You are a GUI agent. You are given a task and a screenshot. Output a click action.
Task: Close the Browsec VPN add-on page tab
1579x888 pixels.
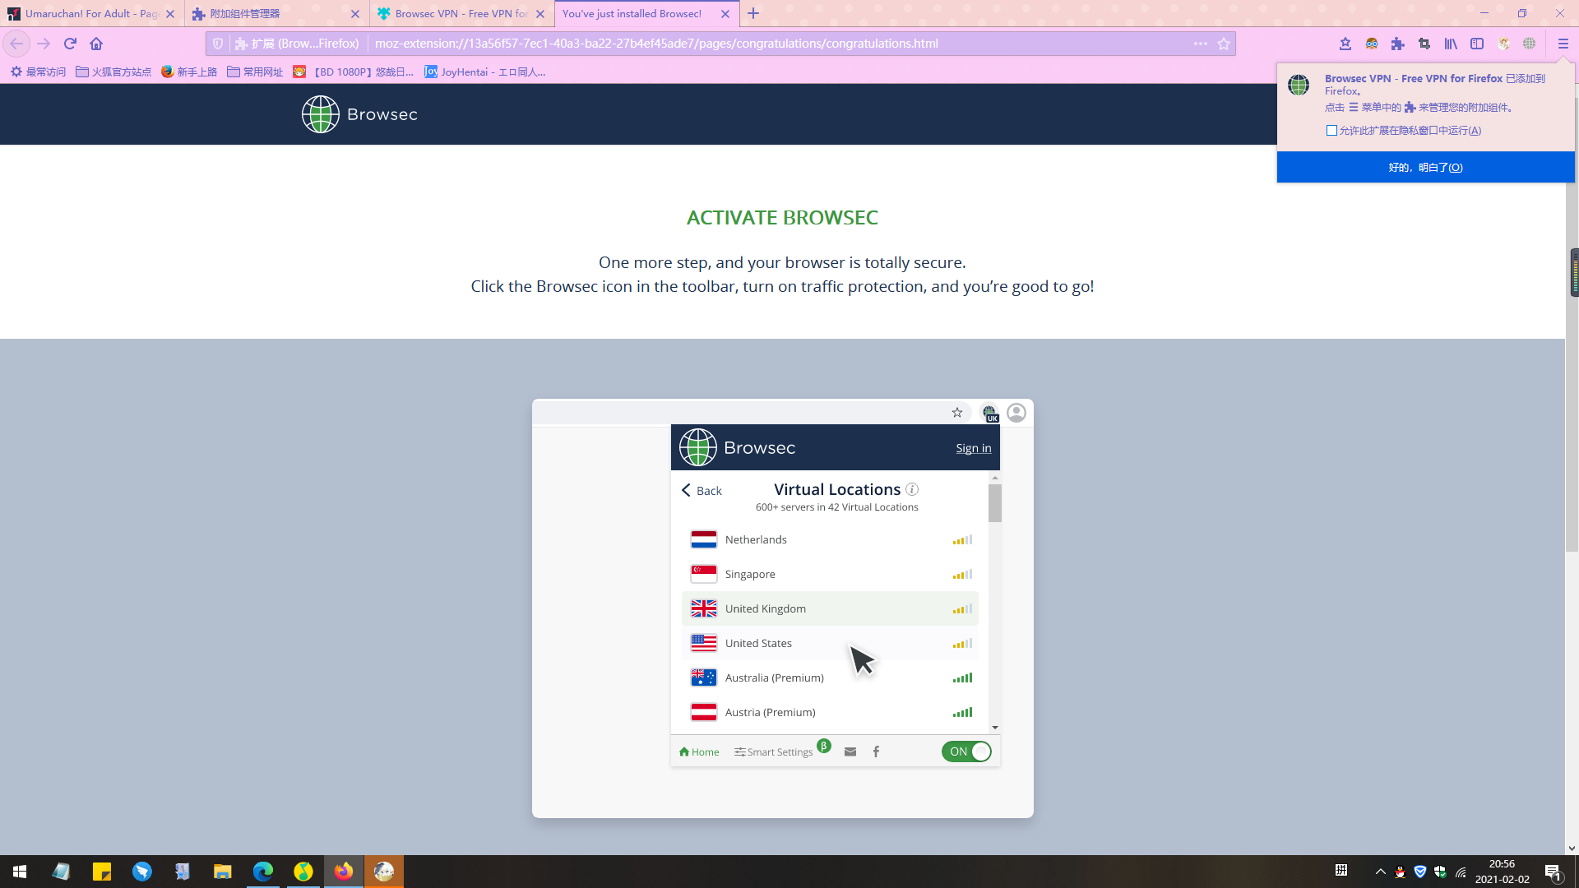point(540,14)
